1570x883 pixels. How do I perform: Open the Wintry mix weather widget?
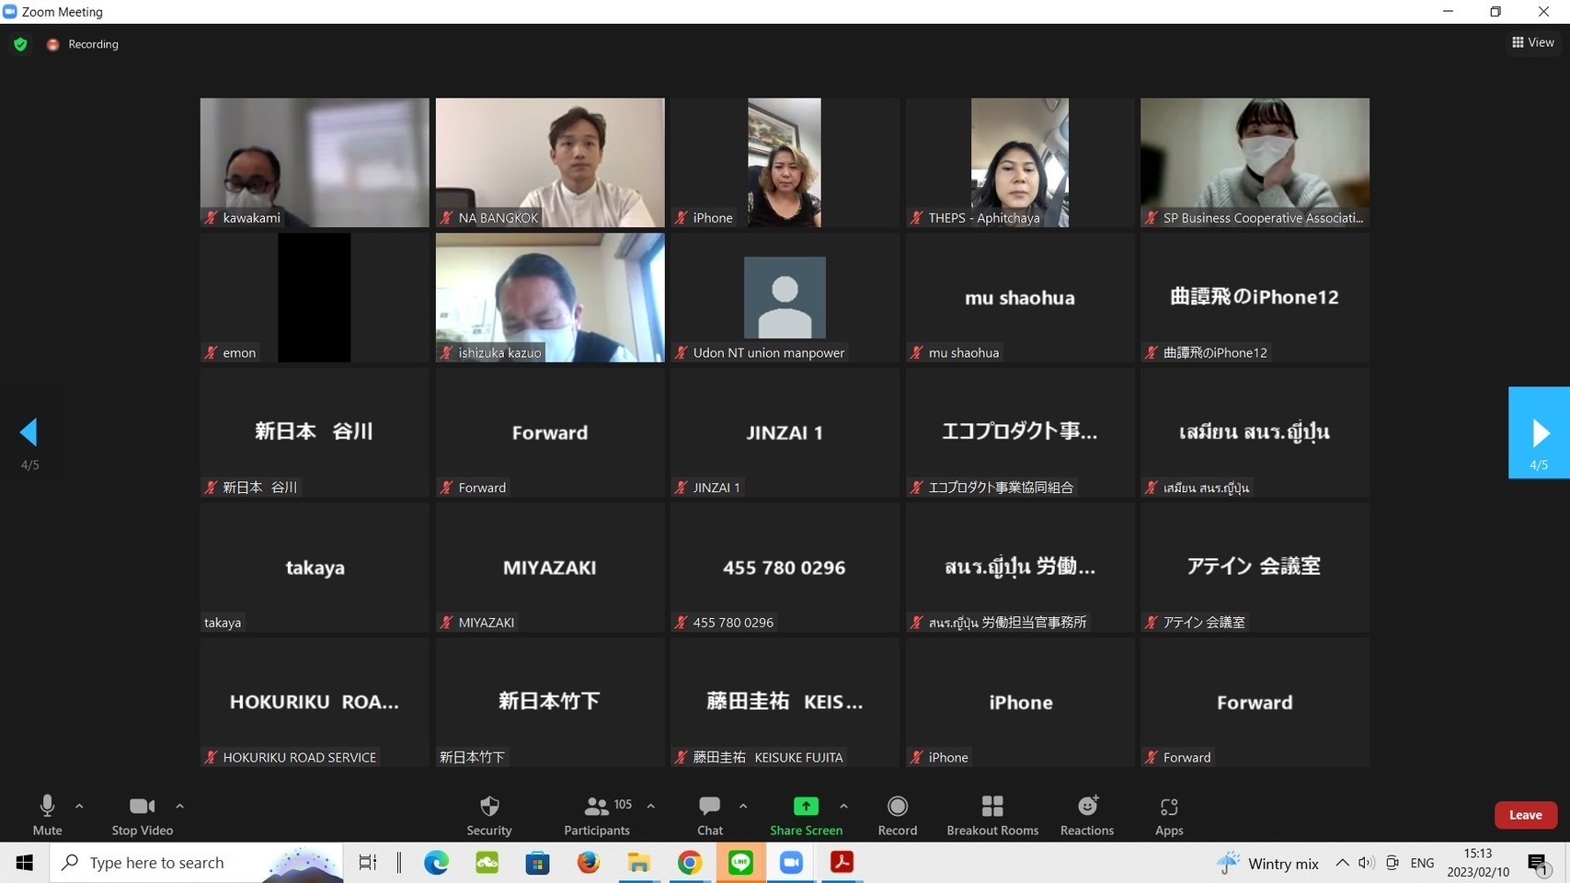[1267, 863]
